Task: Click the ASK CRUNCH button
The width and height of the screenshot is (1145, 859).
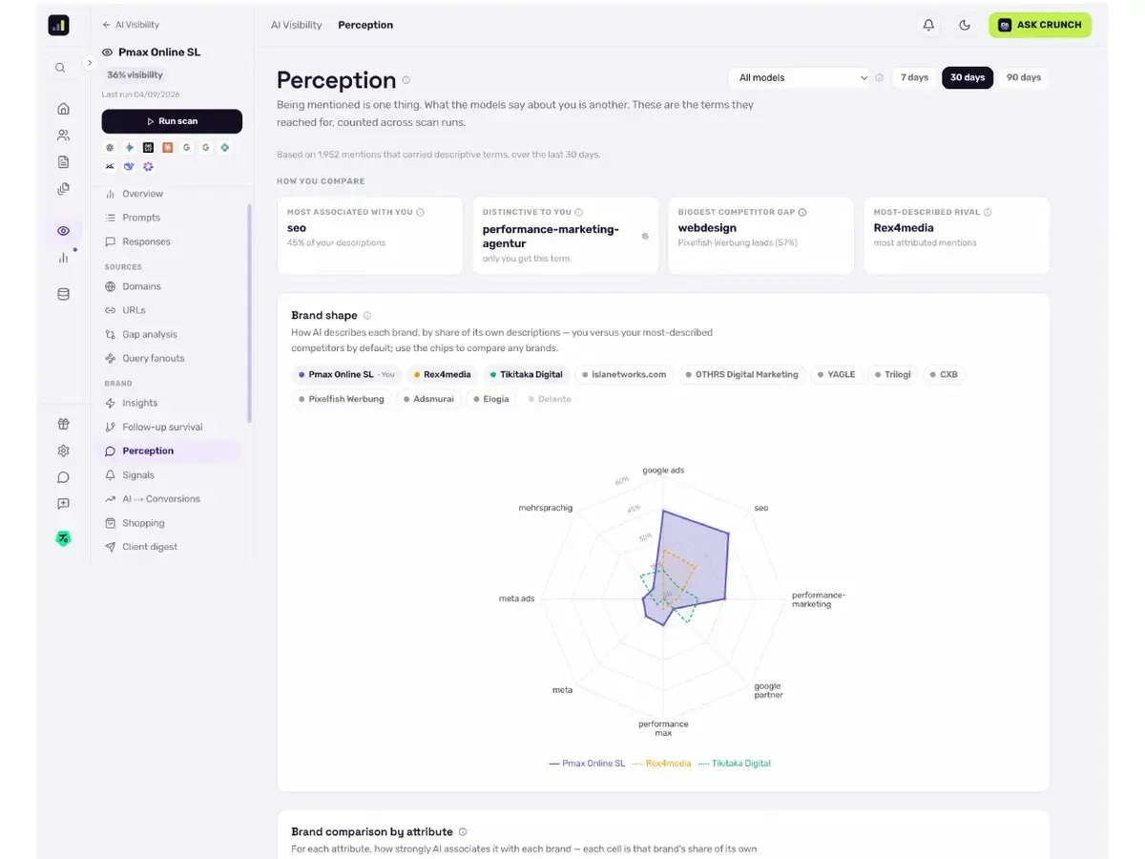Action: tap(1040, 25)
